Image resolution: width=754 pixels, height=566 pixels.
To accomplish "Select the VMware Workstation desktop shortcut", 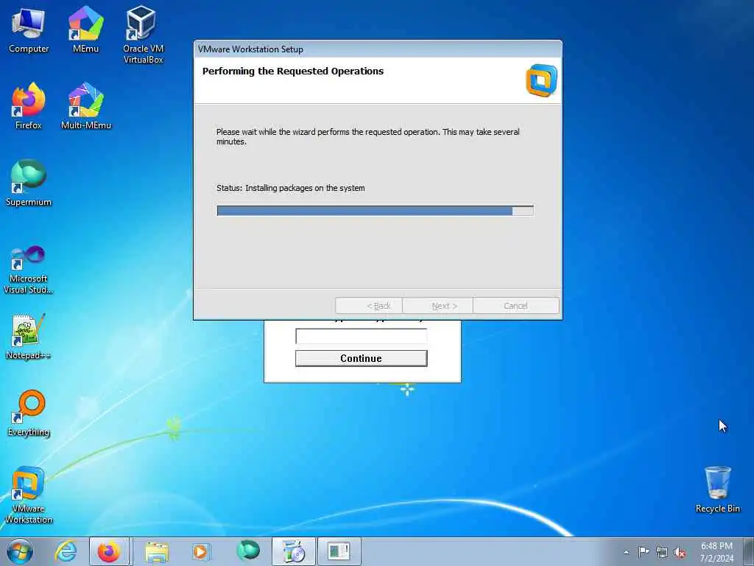I will click(29, 495).
